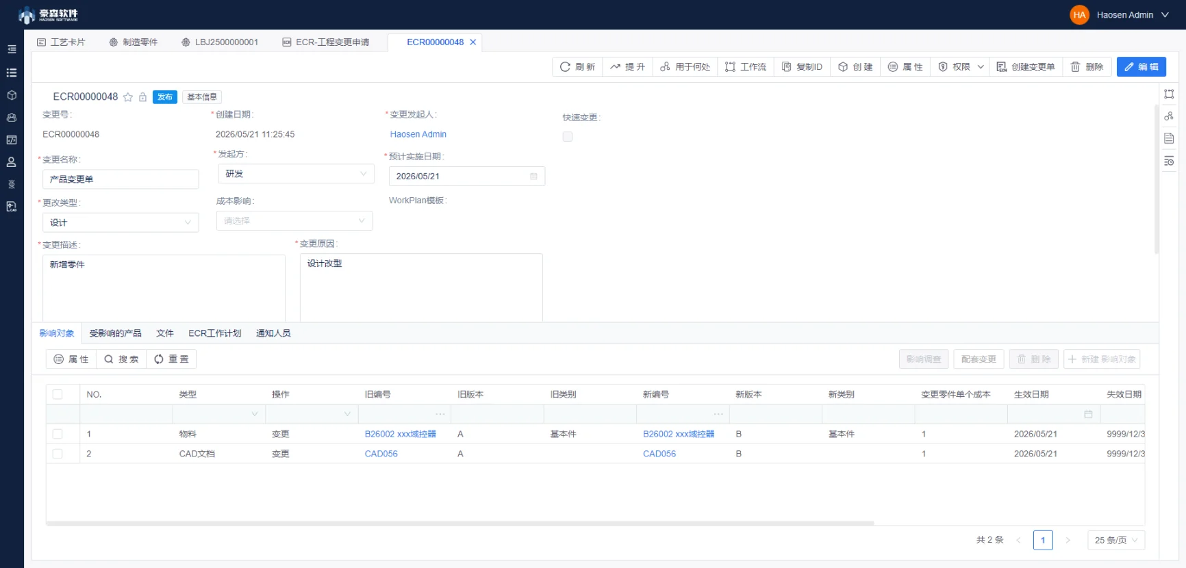
Task: Expand the 权限 permissions dropdown
Action: click(960, 66)
